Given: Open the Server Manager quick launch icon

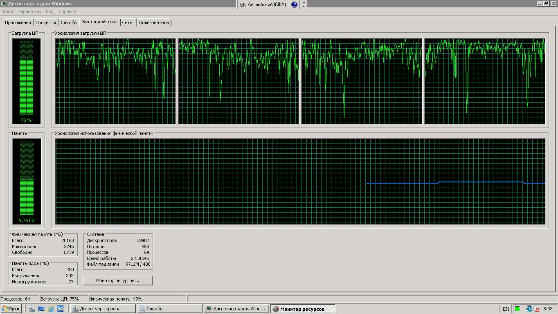Looking at the screenshot, I should coord(32,309).
